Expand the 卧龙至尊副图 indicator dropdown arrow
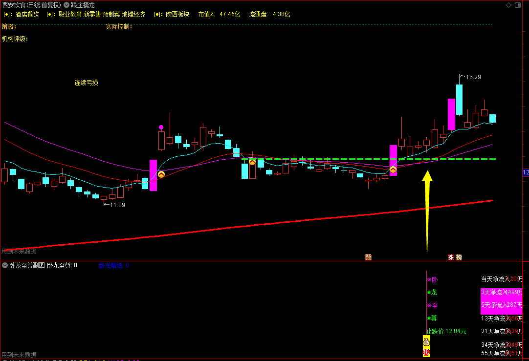The height and width of the screenshot is (361, 529). point(5,266)
